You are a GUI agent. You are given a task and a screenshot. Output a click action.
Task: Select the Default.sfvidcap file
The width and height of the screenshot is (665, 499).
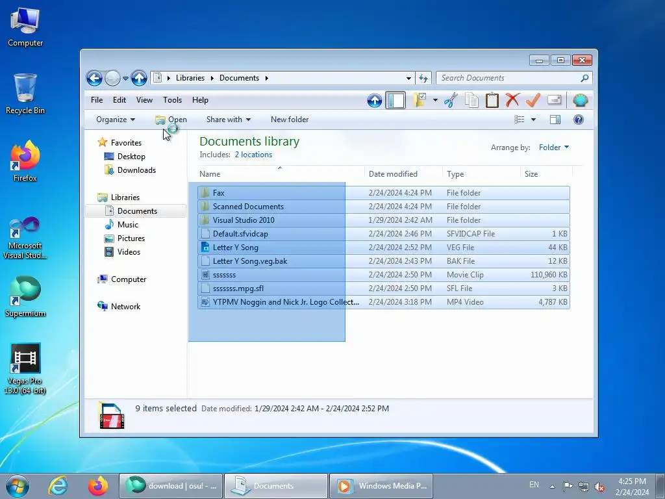pyautogui.click(x=383, y=234)
